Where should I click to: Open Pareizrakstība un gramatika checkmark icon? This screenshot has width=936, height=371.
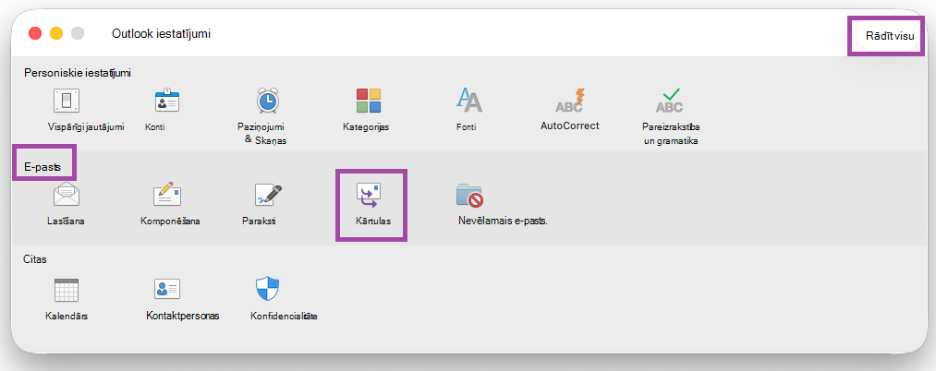pyautogui.click(x=669, y=101)
